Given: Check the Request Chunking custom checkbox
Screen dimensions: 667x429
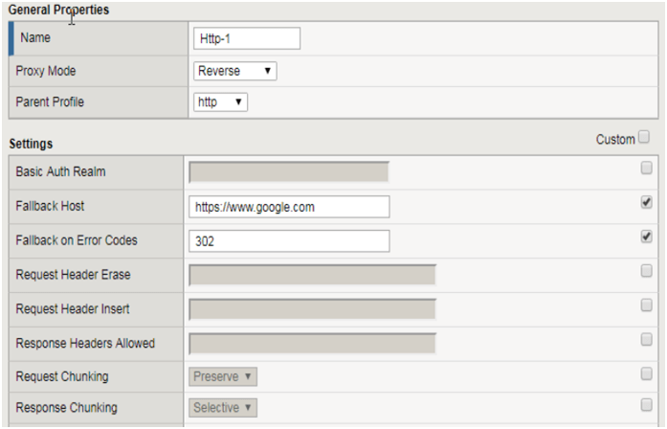Looking at the screenshot, I should tap(646, 373).
